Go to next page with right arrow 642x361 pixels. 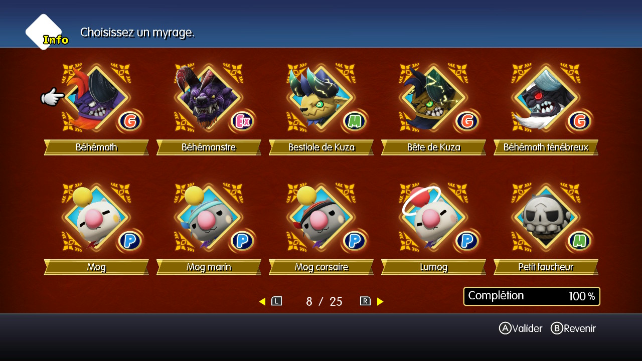[x=380, y=301]
